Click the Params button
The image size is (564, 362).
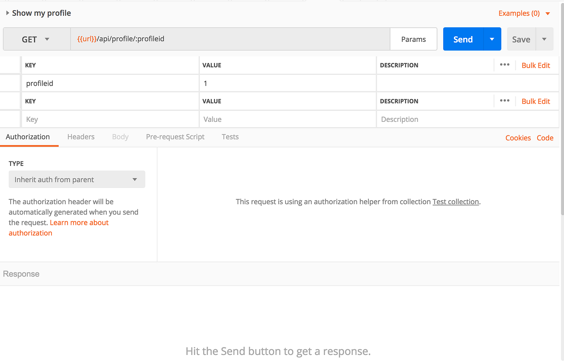[413, 39]
